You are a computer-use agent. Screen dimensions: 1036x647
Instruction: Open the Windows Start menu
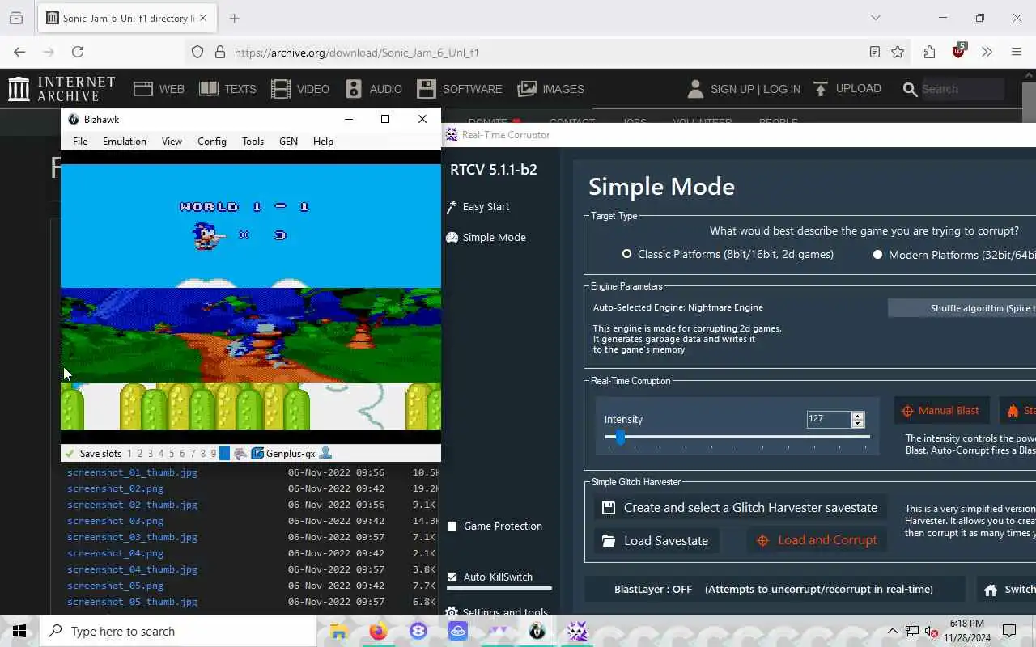19,631
